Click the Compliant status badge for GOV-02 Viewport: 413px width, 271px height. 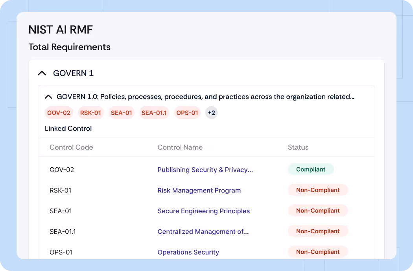[x=311, y=169]
